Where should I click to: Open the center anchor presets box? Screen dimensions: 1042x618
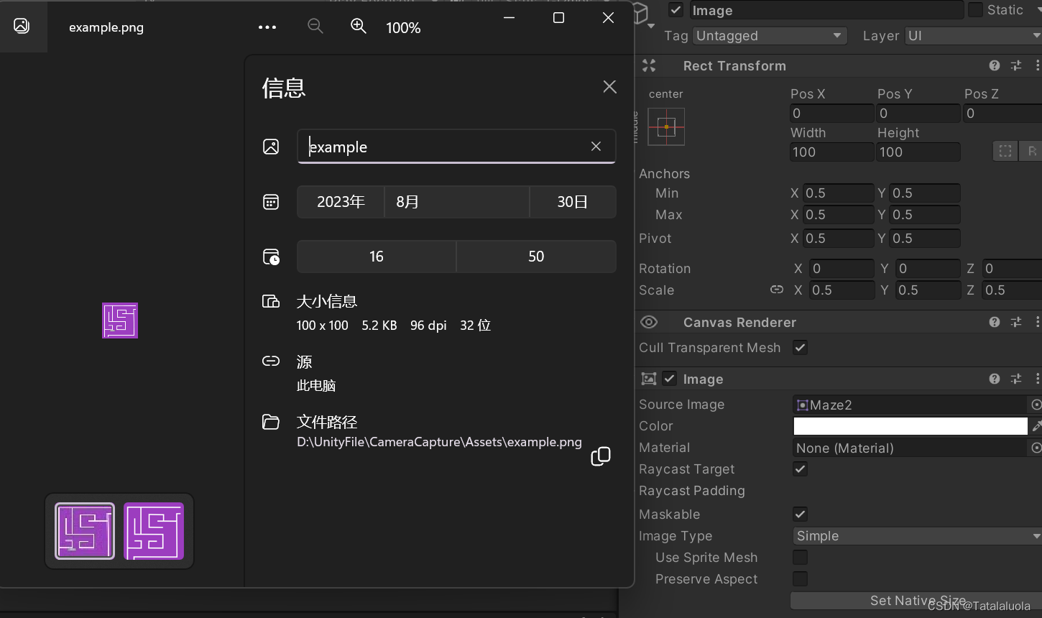tap(666, 126)
